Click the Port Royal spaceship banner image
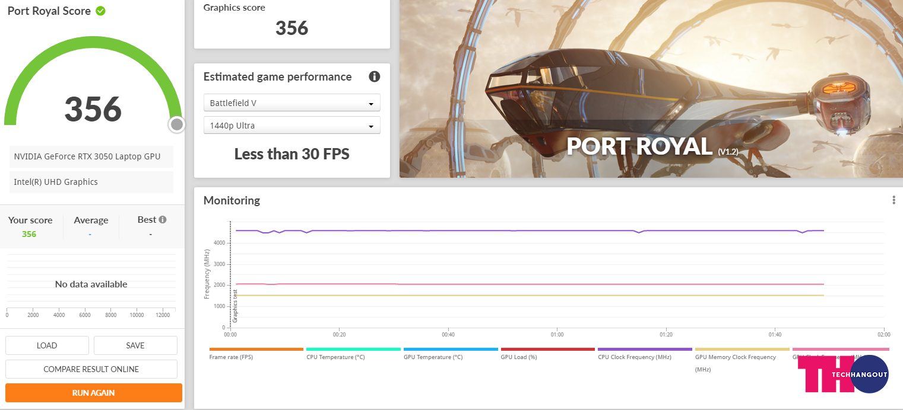 click(x=651, y=89)
